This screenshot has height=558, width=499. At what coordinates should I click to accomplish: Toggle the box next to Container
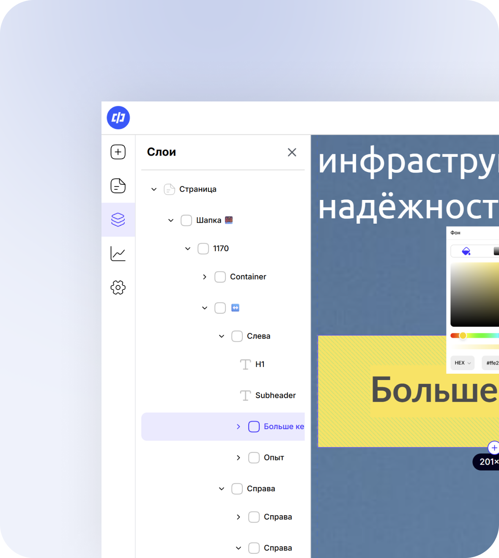(x=220, y=277)
